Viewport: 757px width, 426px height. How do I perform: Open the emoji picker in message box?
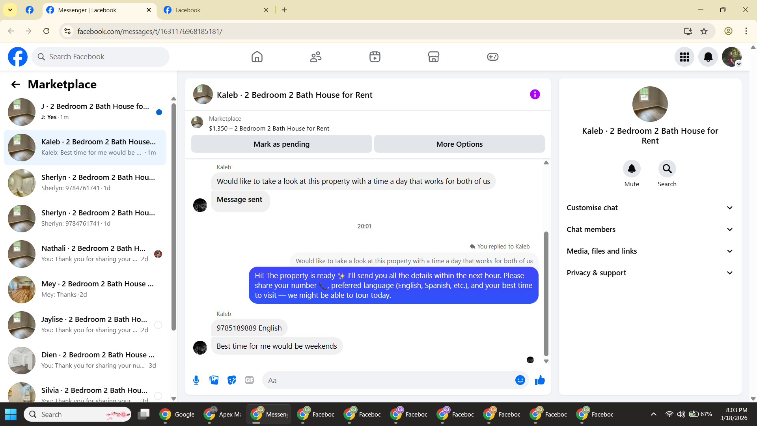(x=520, y=380)
